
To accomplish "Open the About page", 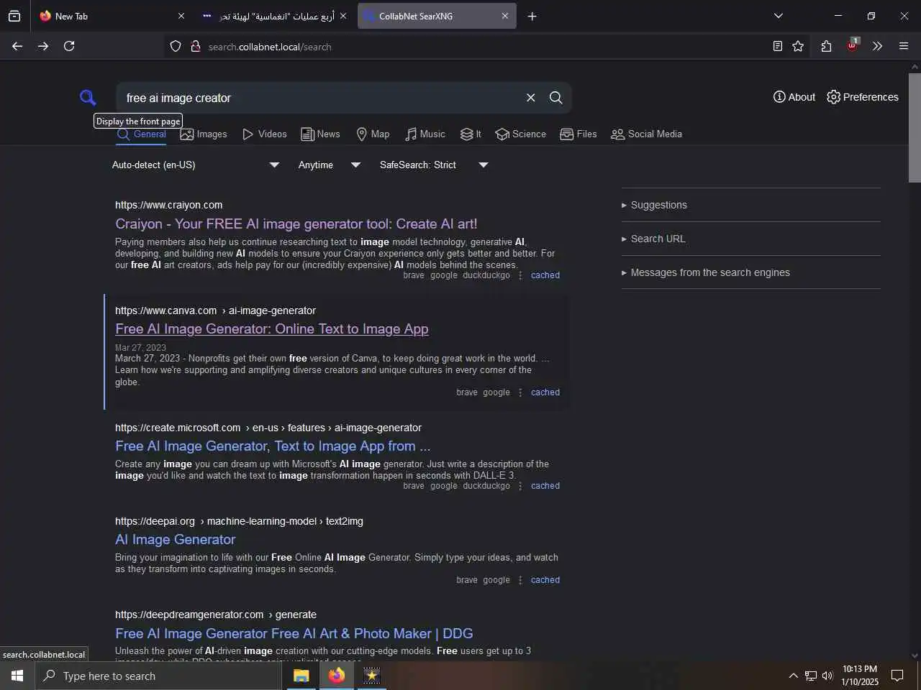I will point(794,97).
